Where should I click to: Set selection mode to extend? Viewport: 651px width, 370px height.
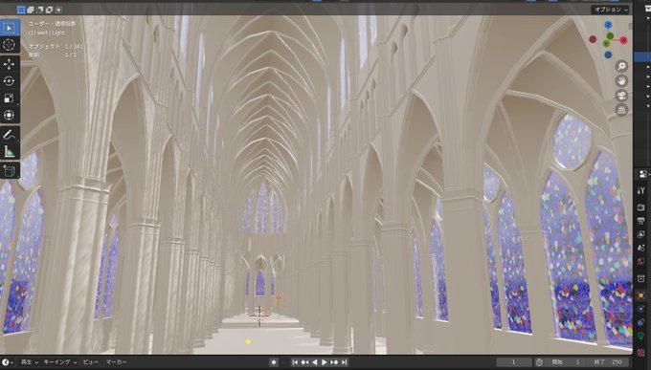click(x=31, y=10)
